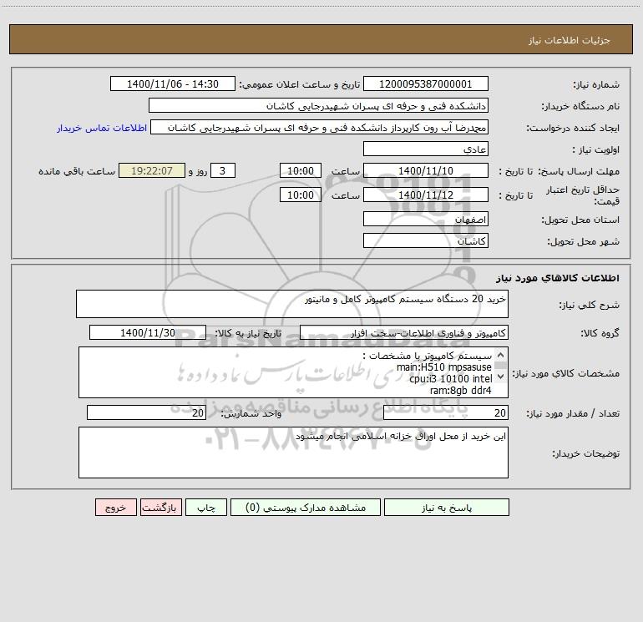643x622 pixels.
Task: Click price validity time field 10:00
Action: tap(300, 195)
